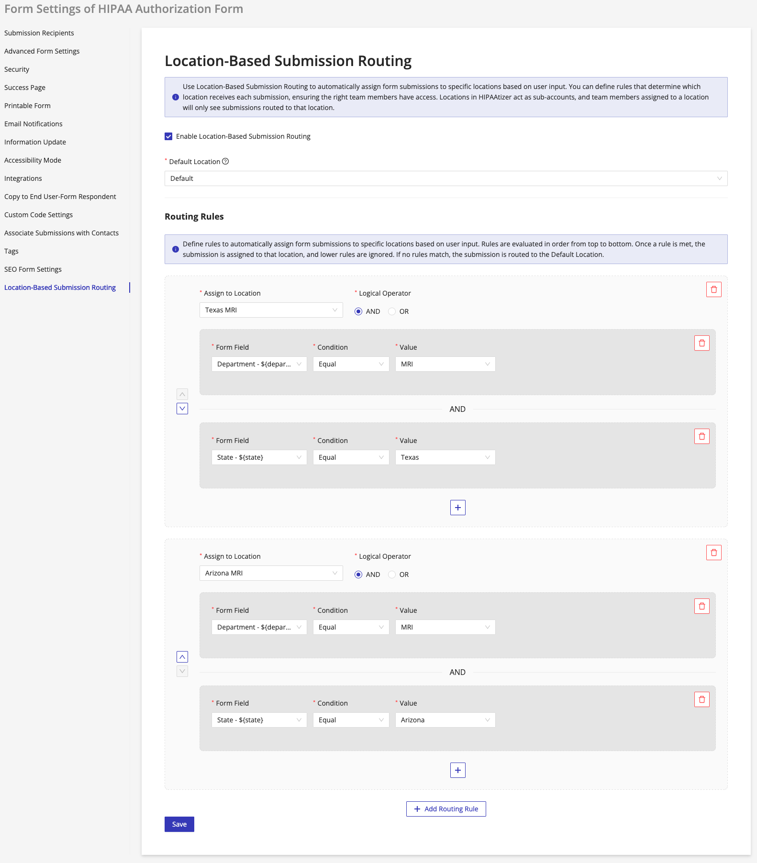
Task: Uncheck Enable Location-Based Submission Routing
Action: [168, 136]
